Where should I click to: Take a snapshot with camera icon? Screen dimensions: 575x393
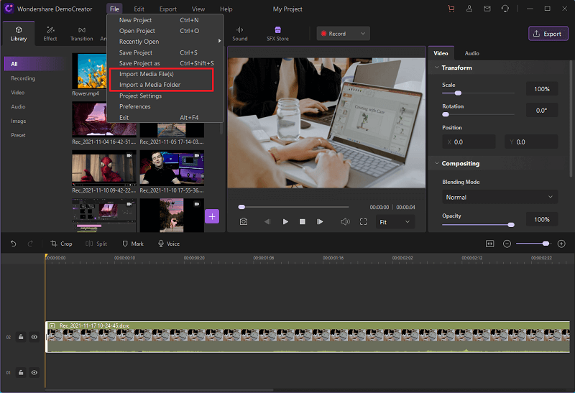[244, 222]
